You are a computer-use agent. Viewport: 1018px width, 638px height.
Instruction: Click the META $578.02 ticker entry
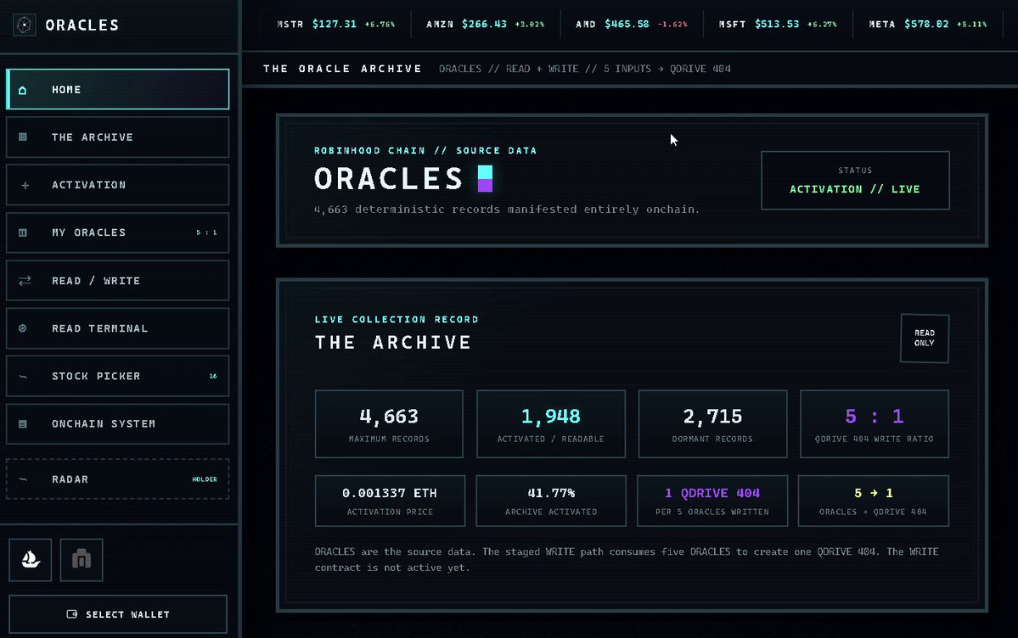coord(928,24)
